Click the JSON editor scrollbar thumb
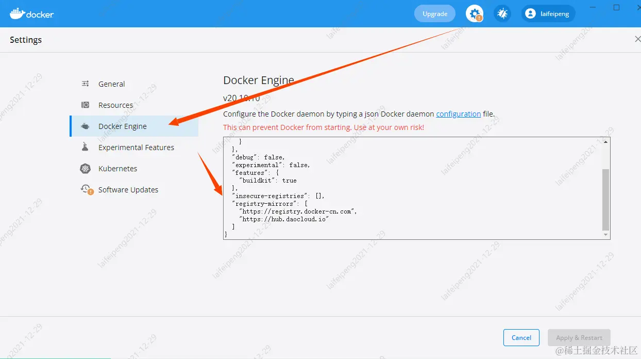The image size is (641, 359). pos(606,200)
